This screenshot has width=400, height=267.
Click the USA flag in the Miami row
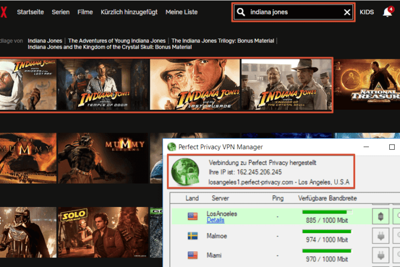(x=193, y=255)
